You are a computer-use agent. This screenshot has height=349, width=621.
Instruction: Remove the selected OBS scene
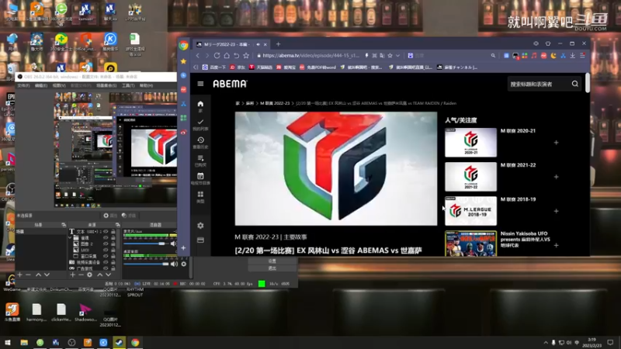tap(28, 275)
